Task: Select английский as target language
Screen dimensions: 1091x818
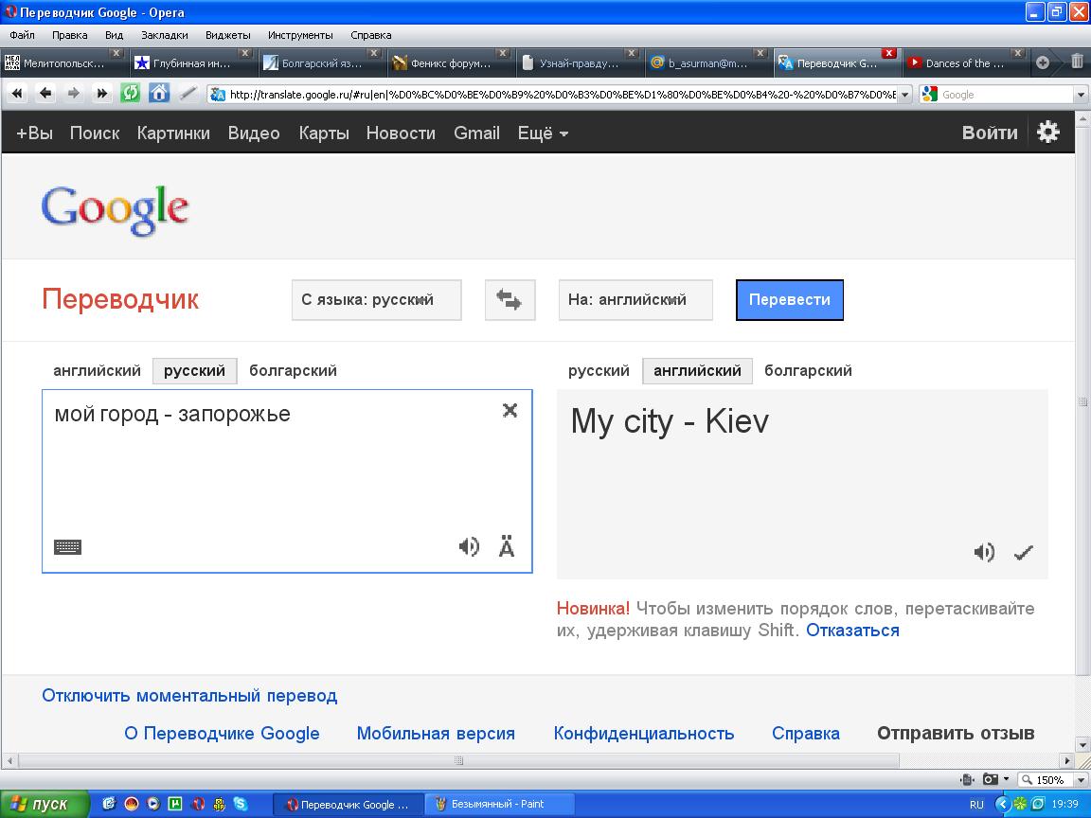Action: (x=697, y=371)
